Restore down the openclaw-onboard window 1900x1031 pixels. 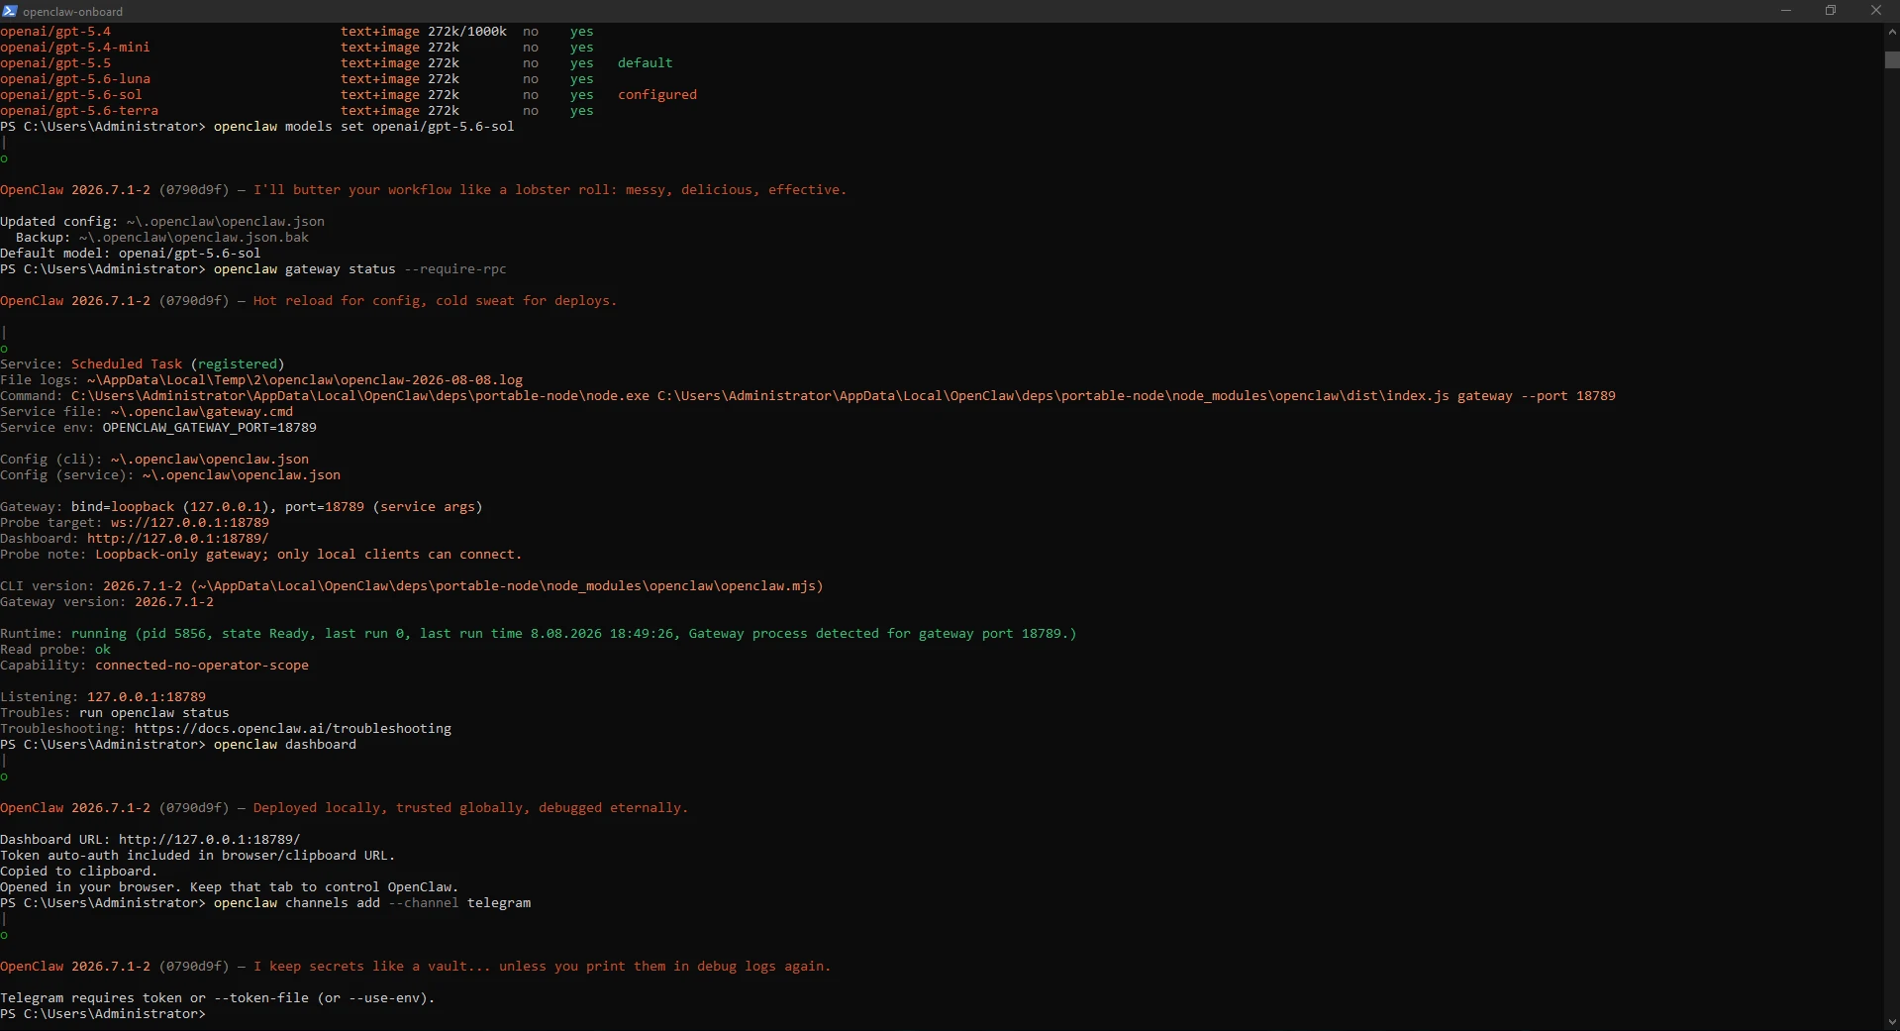(1831, 11)
